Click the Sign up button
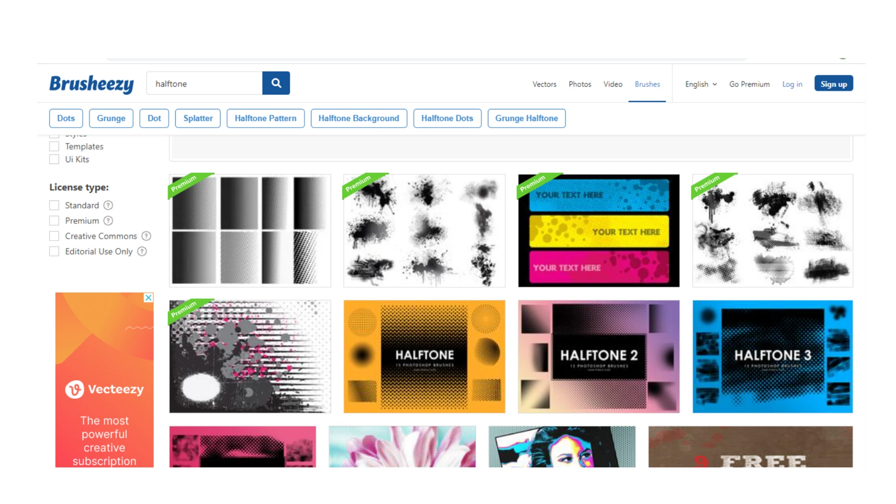The image size is (896, 504). point(833,84)
